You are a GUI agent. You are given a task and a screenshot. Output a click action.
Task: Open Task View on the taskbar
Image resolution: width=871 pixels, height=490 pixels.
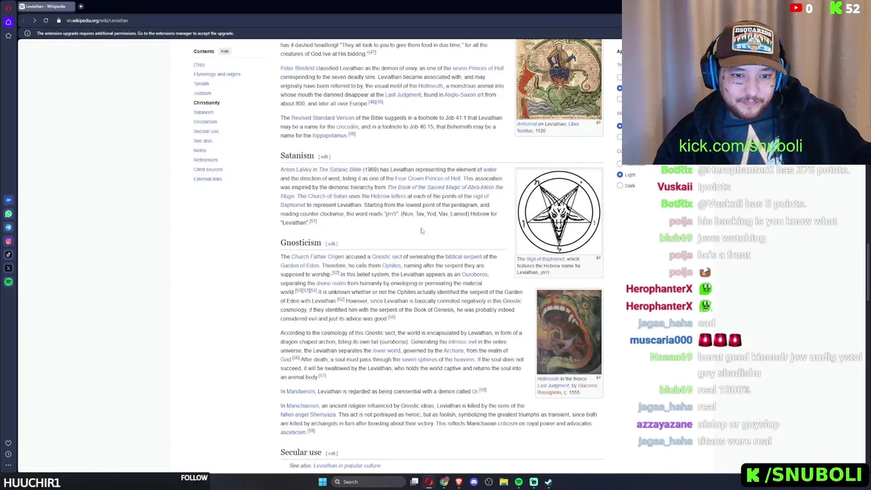coord(414,482)
